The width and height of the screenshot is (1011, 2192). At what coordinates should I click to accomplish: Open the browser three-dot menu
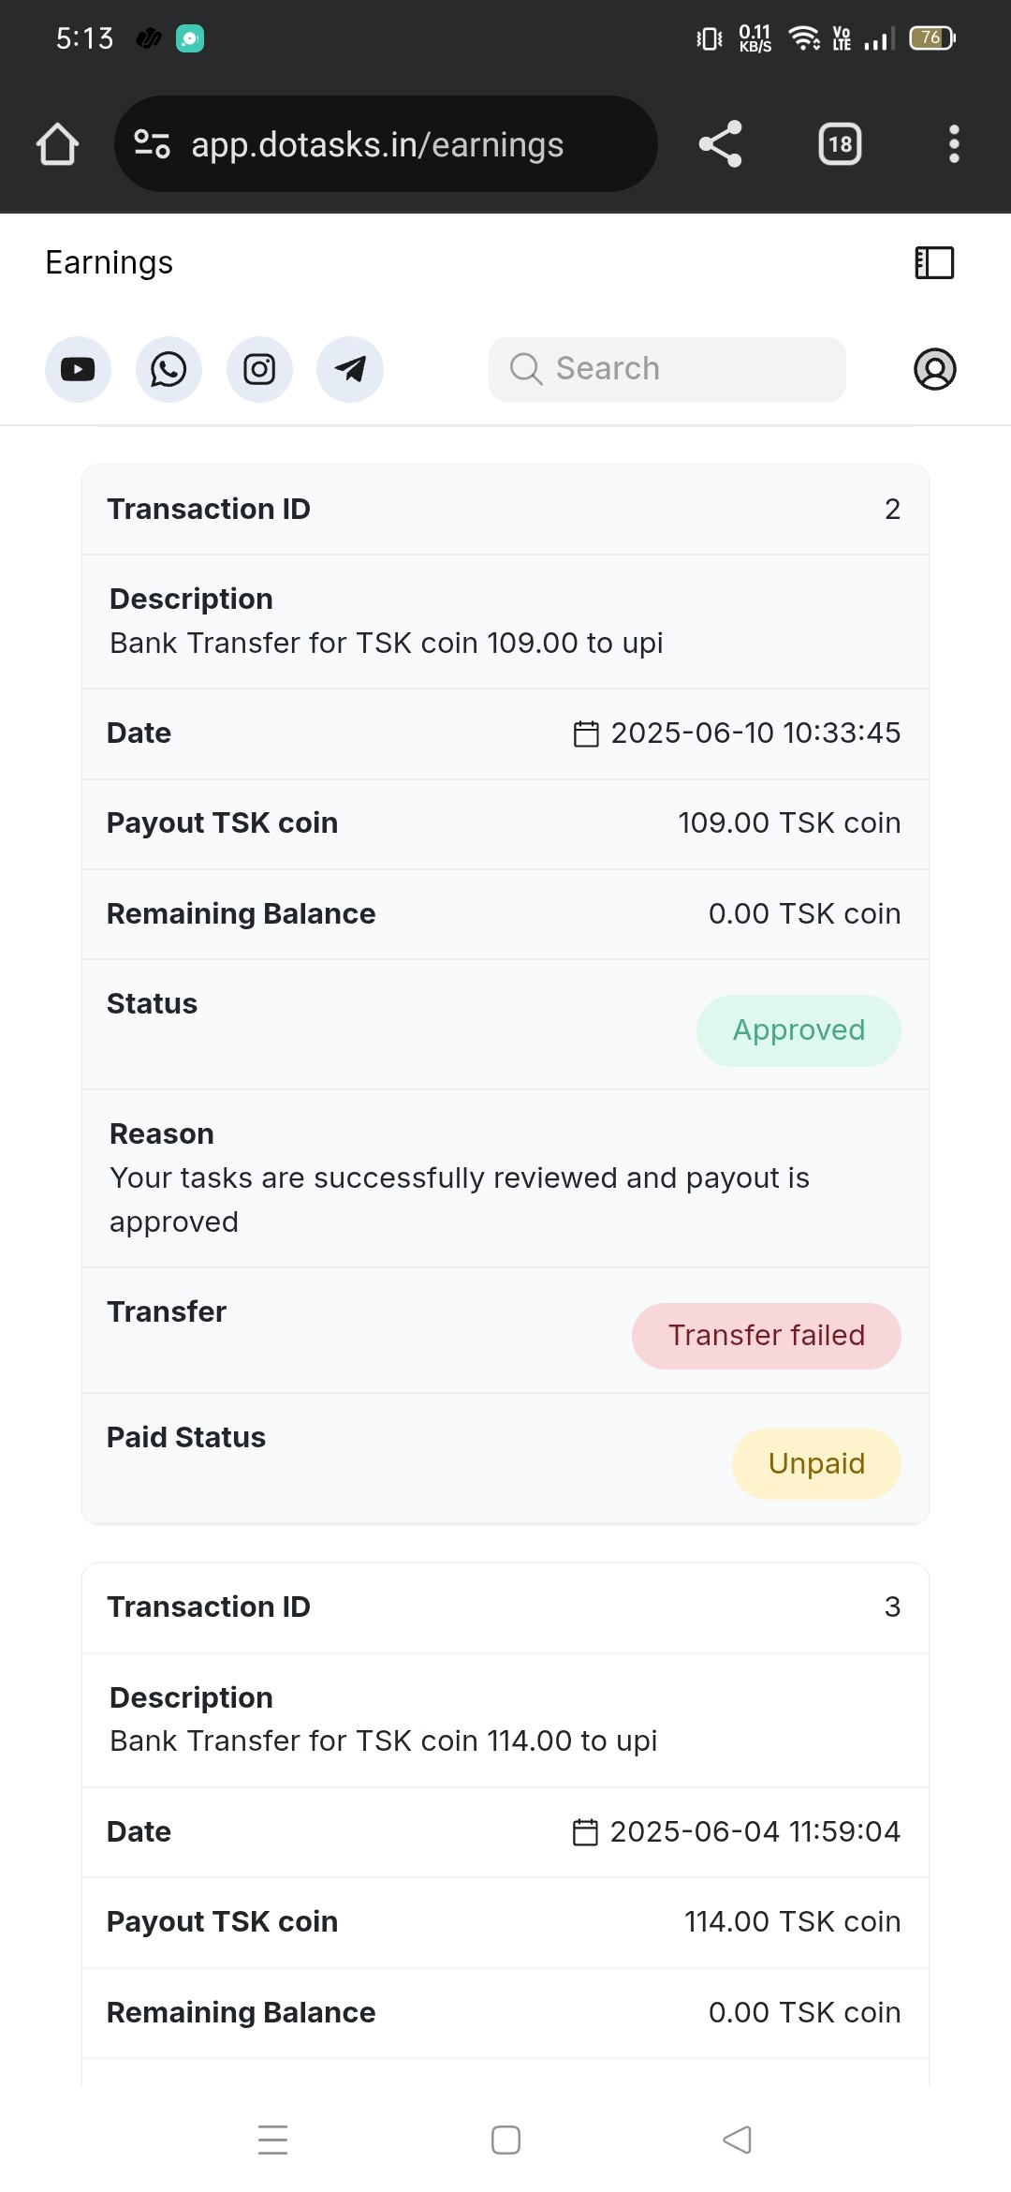point(954,144)
